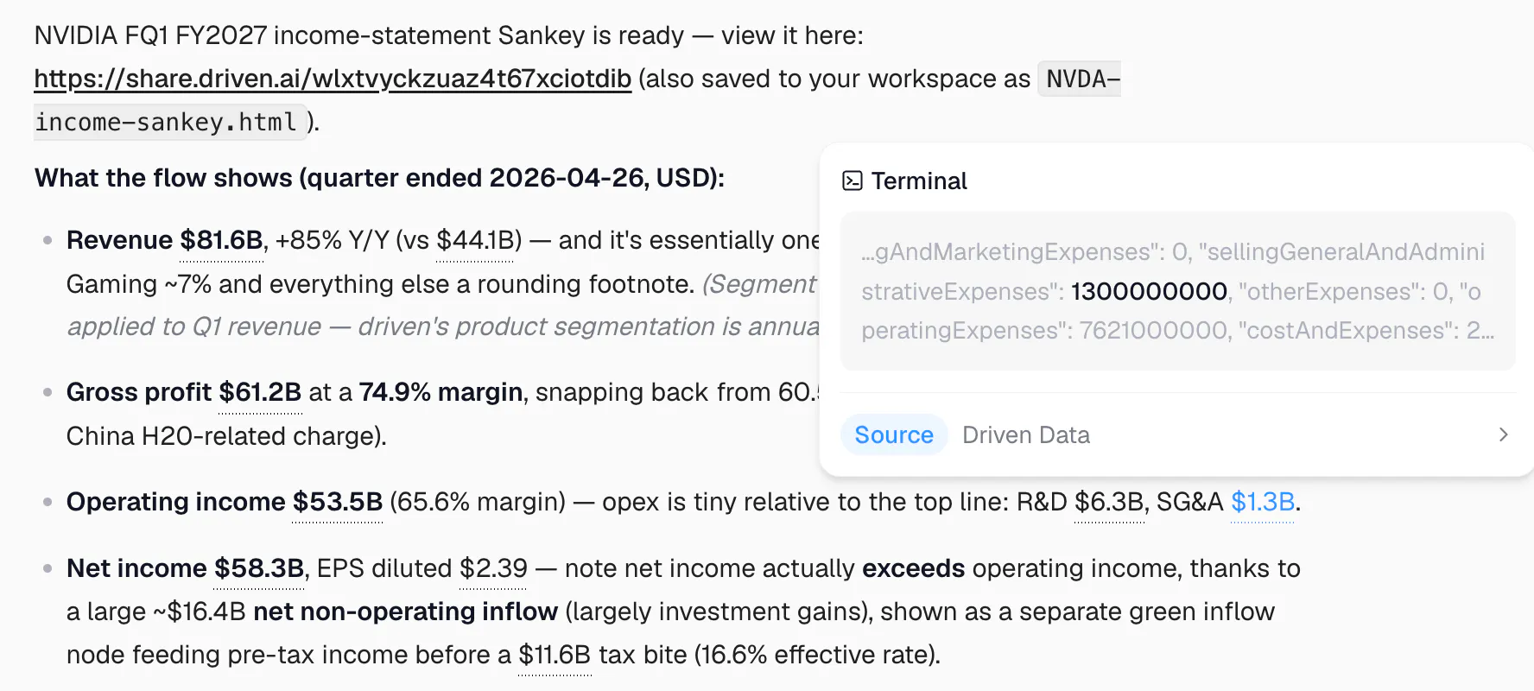The image size is (1534, 691).
Task: Click the terminal JSON output snippet
Action: 1178,291
